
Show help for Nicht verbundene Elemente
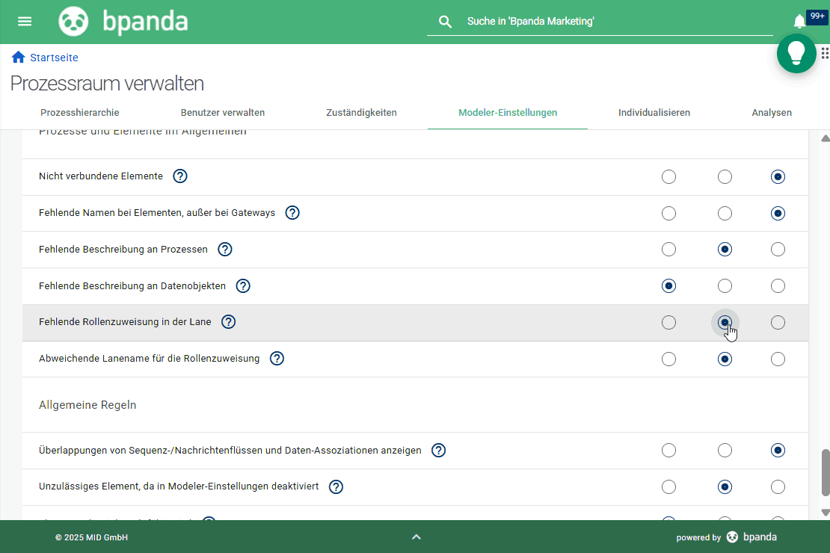click(x=180, y=176)
